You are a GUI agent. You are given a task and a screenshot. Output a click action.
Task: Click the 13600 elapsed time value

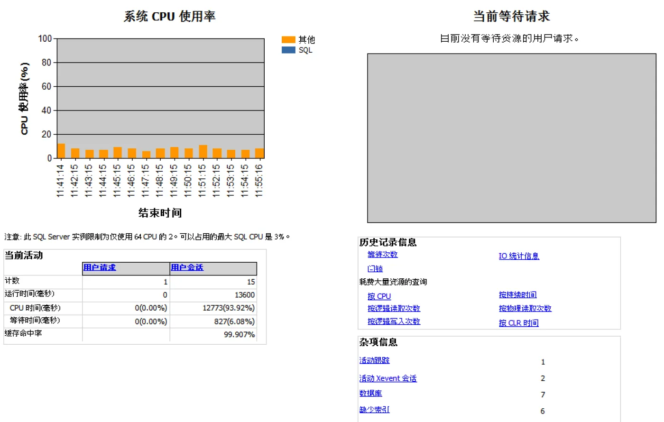point(245,295)
